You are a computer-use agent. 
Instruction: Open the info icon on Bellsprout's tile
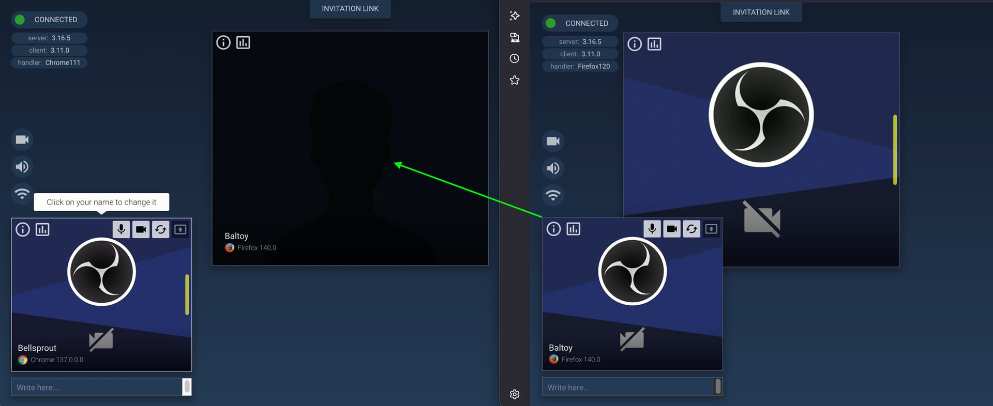[x=23, y=229]
